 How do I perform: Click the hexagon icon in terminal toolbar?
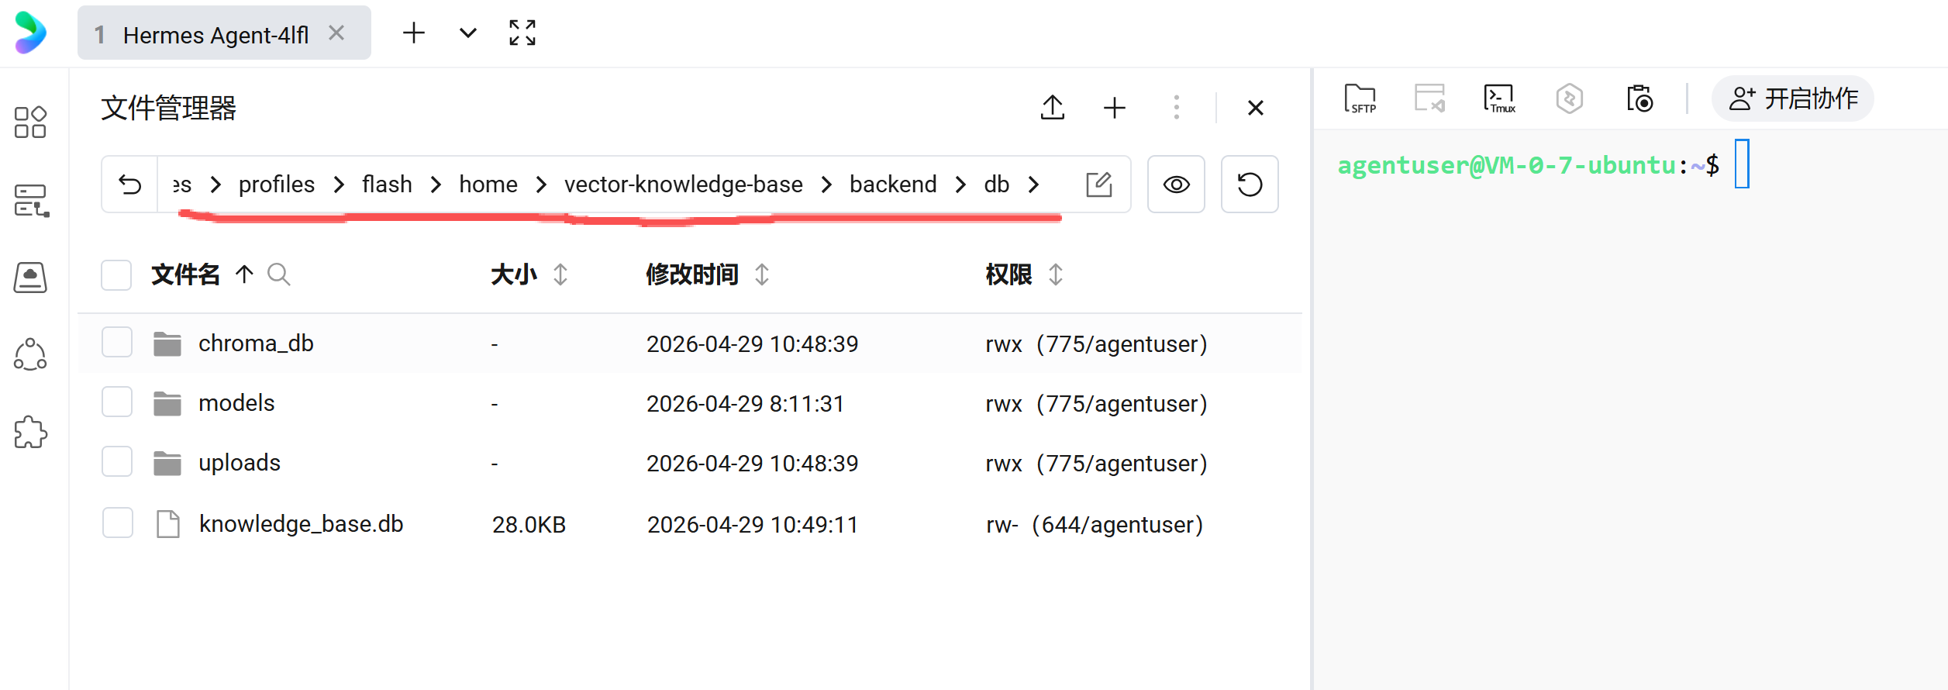tap(1570, 99)
